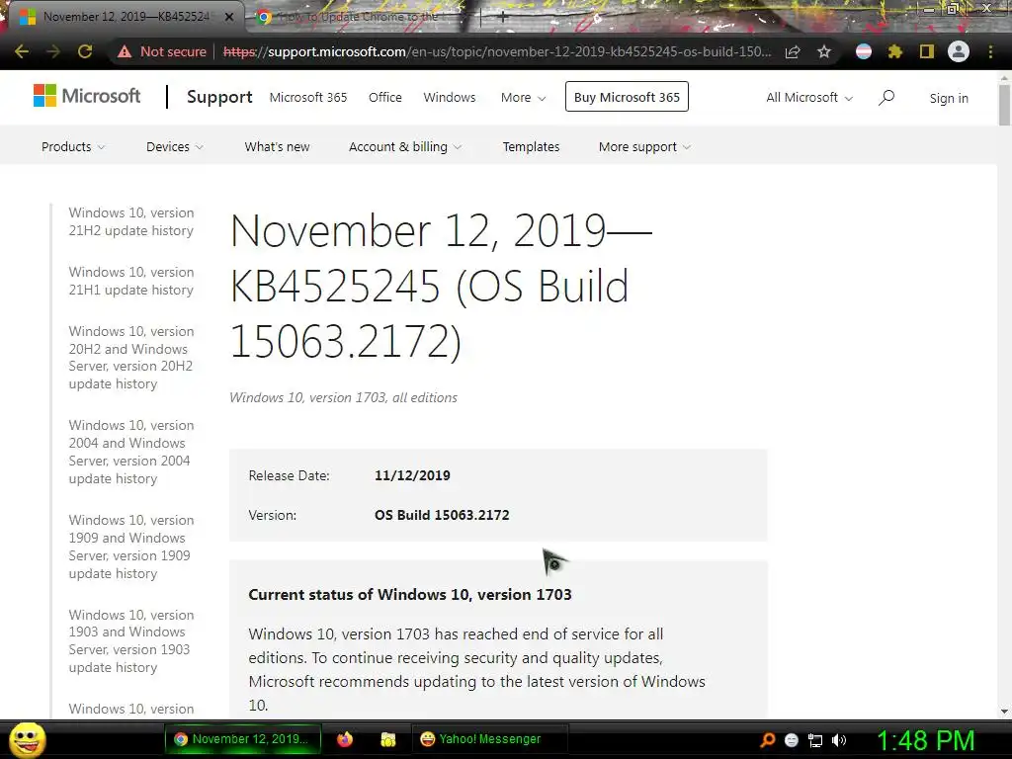The height and width of the screenshot is (759, 1012).
Task: Open version 1903 update history link
Action: coord(131,640)
